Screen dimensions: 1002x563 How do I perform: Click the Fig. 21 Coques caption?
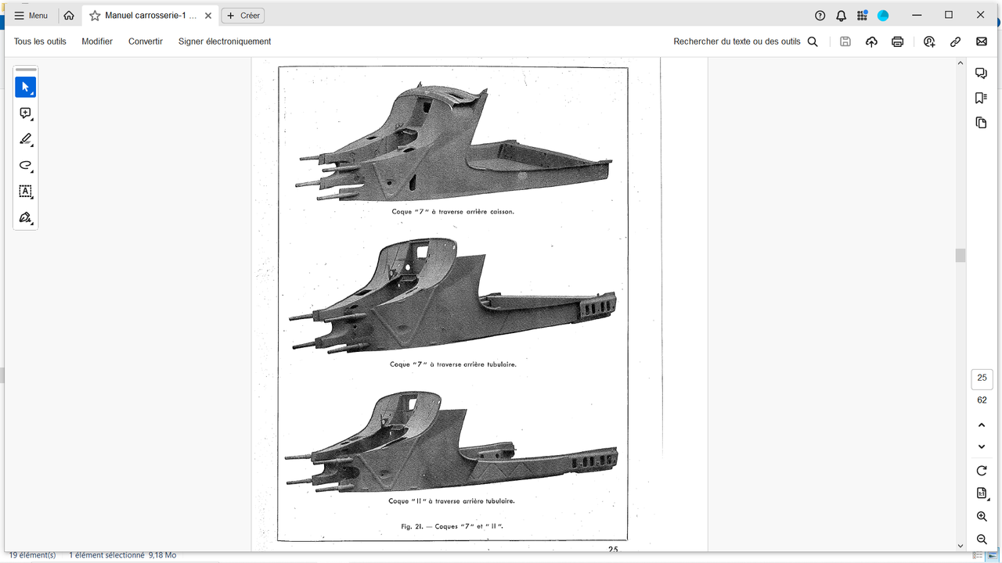point(452,526)
